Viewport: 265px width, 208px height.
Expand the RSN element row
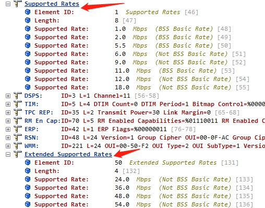[x=8, y=137]
